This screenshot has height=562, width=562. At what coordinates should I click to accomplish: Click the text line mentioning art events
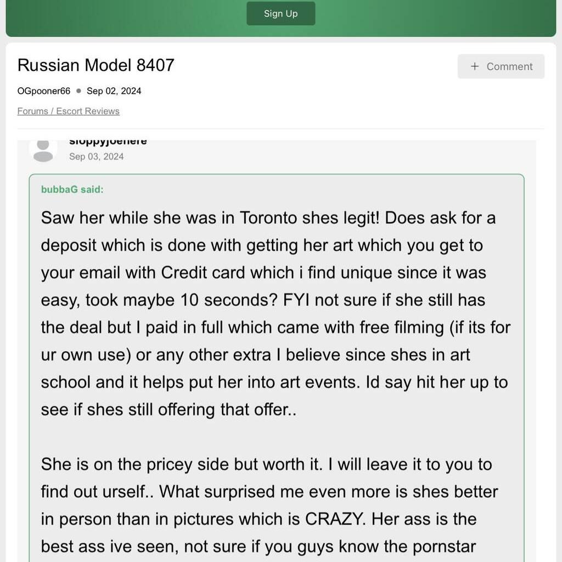pyautogui.click(x=274, y=383)
